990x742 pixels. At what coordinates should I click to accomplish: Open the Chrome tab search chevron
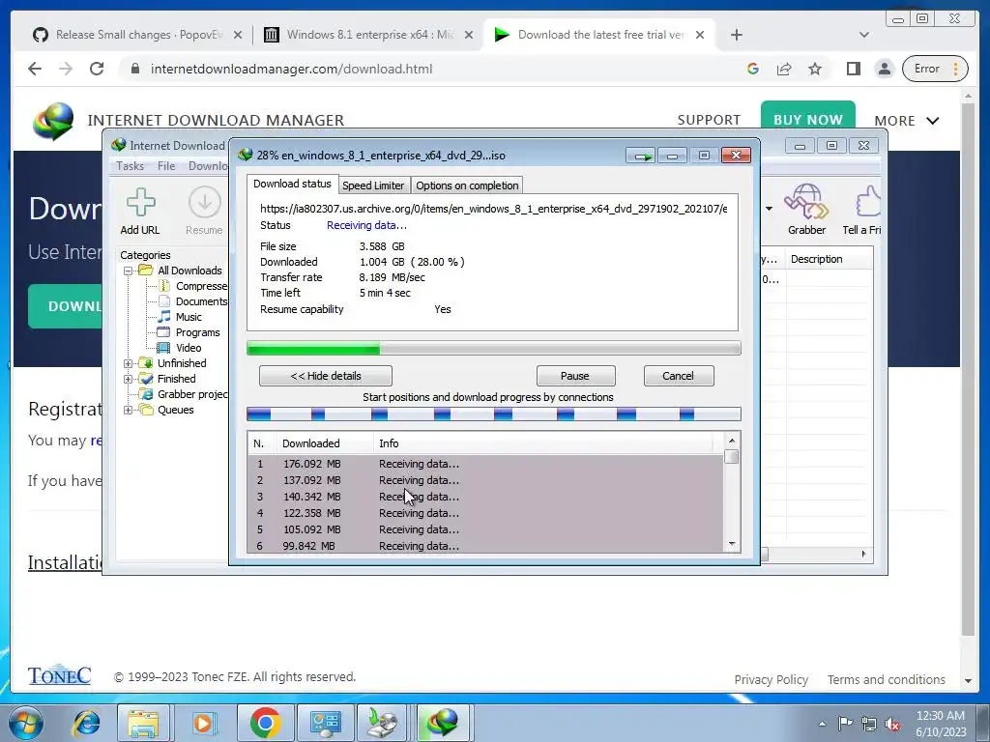(864, 35)
